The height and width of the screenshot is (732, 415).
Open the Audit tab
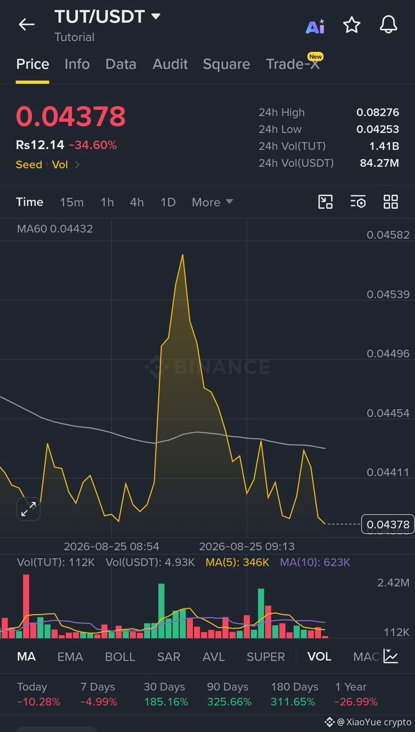(x=170, y=64)
